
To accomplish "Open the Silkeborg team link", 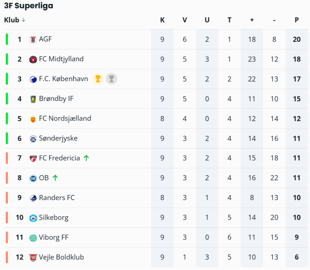I will pos(53,217).
